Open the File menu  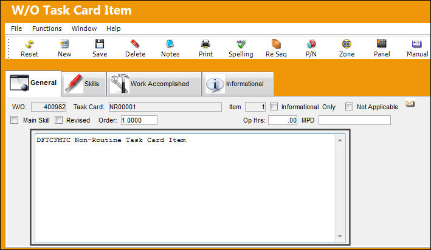tap(16, 29)
